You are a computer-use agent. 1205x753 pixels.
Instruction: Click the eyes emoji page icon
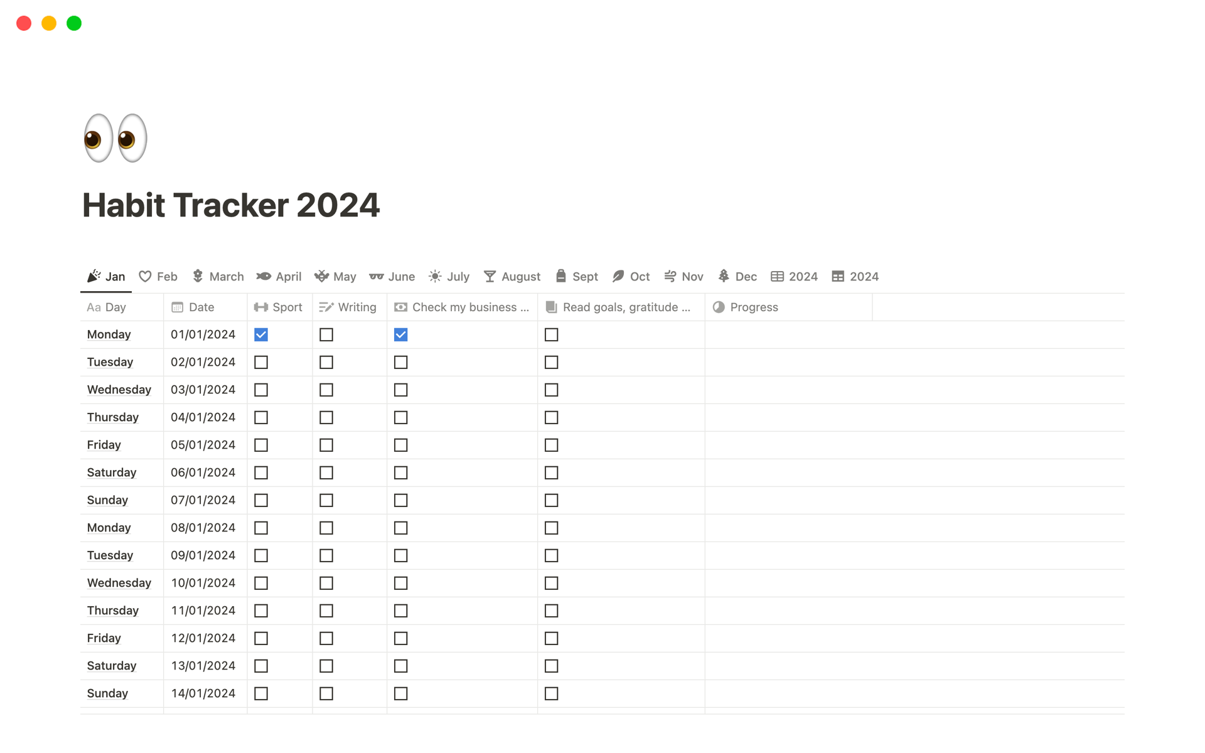tap(115, 138)
